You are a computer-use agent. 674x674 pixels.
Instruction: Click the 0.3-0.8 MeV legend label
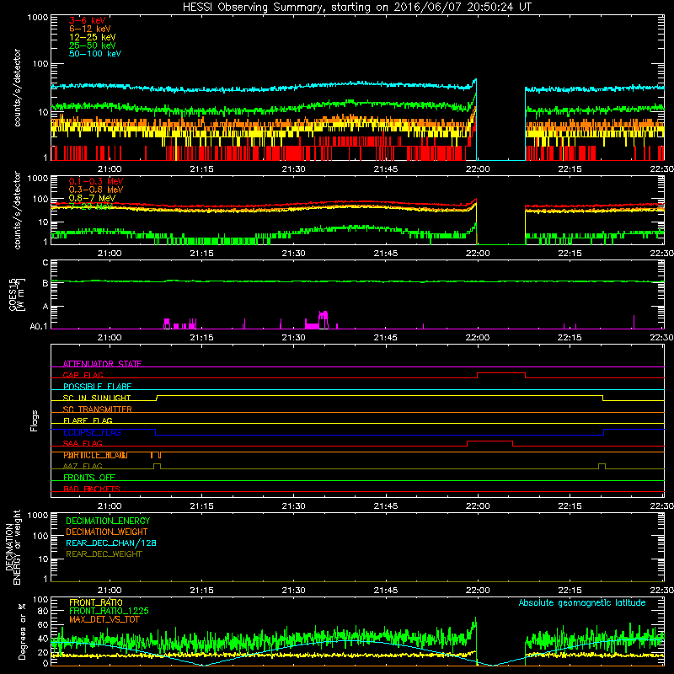96,190
